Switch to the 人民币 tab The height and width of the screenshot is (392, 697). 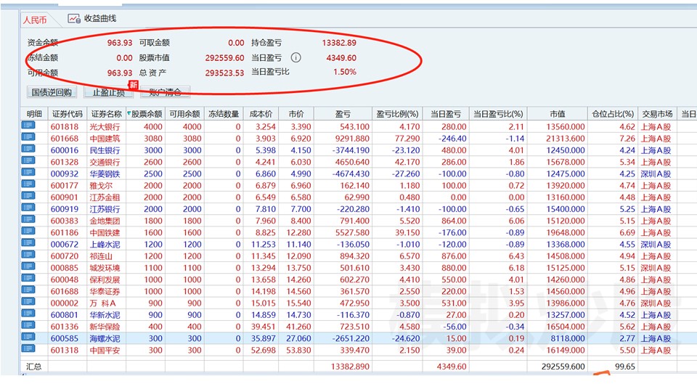point(35,20)
